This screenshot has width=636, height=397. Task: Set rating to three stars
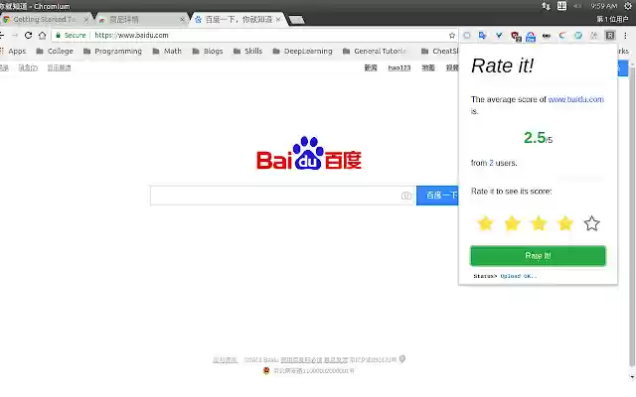[539, 223]
